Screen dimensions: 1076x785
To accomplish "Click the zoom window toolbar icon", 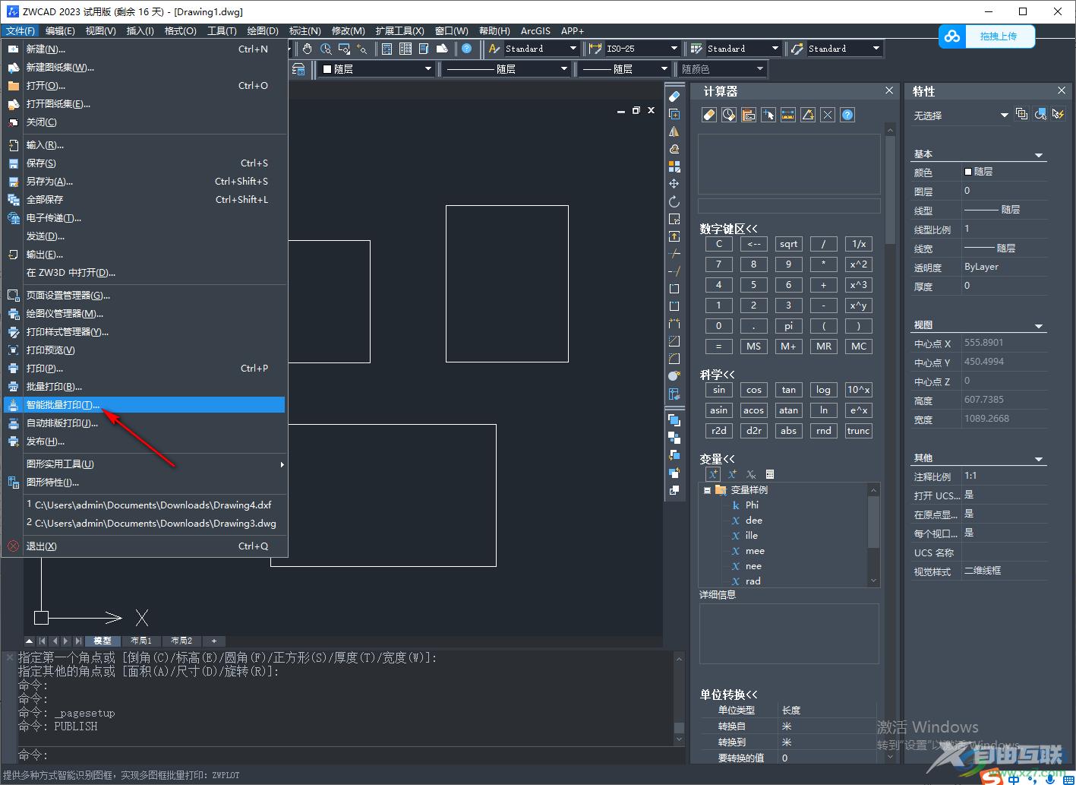I will (344, 49).
